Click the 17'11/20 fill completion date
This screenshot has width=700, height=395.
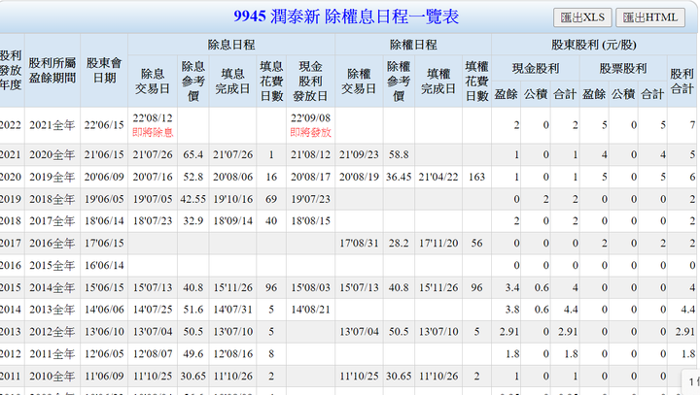[438, 244]
